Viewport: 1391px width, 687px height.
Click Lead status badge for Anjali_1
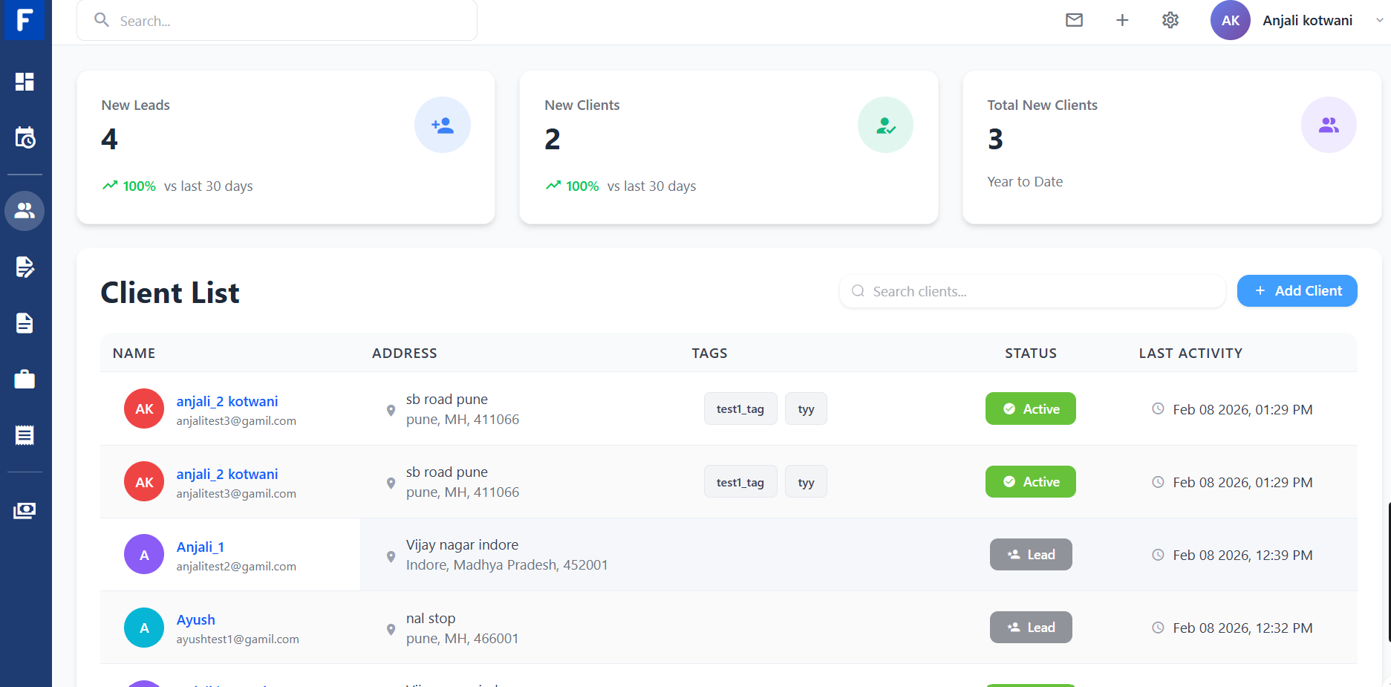[x=1031, y=554]
